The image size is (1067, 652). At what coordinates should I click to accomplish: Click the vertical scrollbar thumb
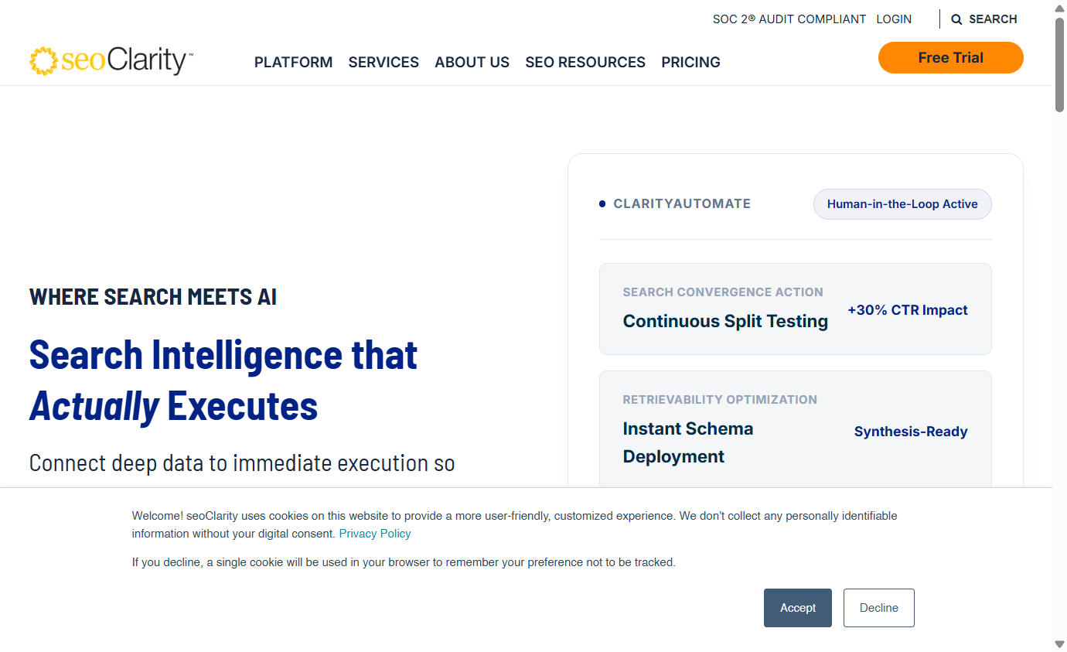pyautogui.click(x=1060, y=64)
